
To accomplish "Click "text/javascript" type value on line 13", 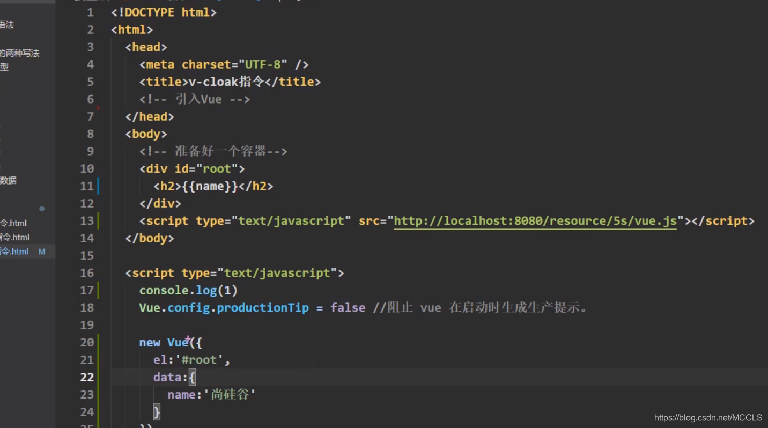I will 291,221.
